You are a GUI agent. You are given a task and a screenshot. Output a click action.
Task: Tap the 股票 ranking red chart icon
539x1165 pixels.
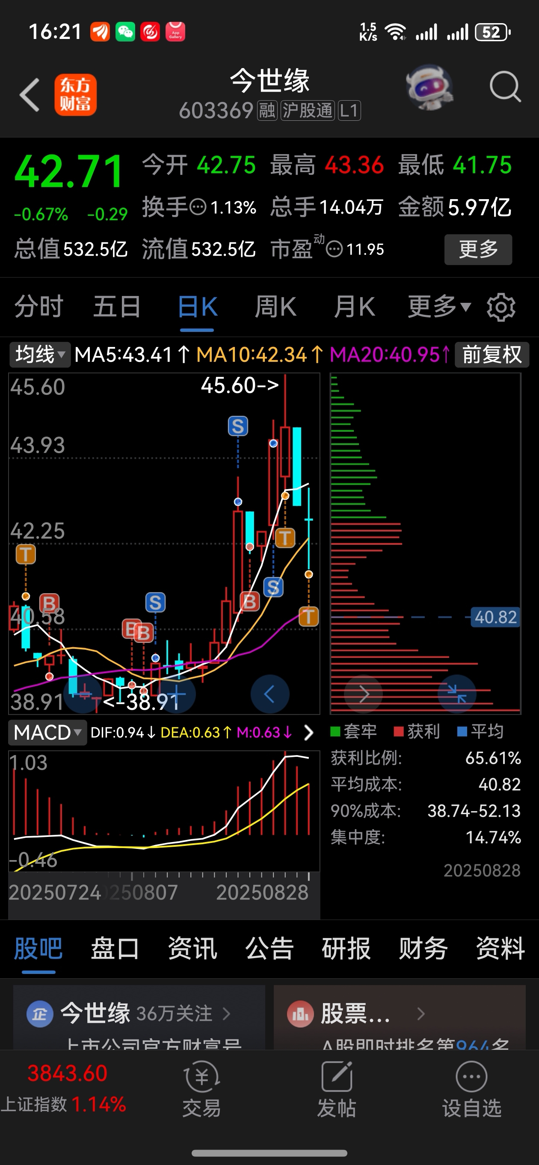point(300,1014)
